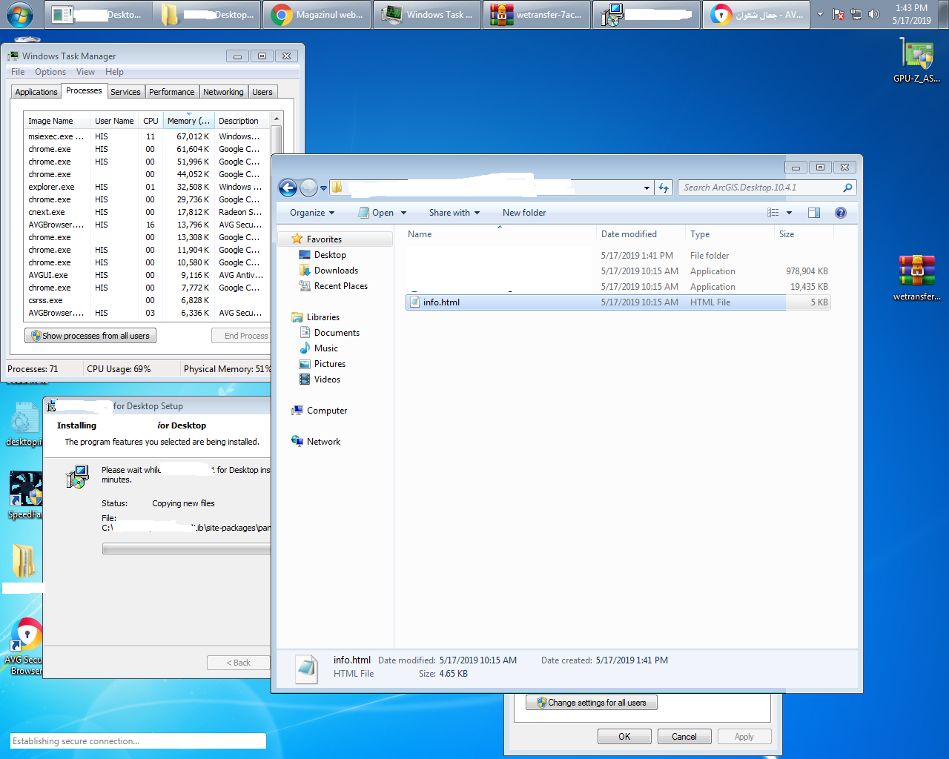The image size is (949, 759).
Task: Select Recent Places in navigation pane
Action: click(x=340, y=286)
